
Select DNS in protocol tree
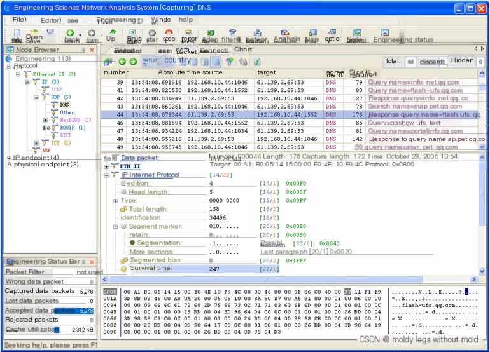pos(64,105)
